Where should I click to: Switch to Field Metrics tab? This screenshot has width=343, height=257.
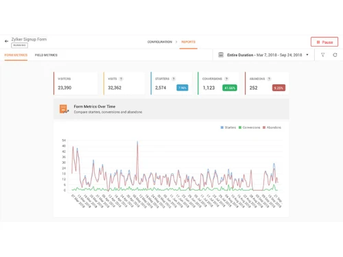(46, 55)
